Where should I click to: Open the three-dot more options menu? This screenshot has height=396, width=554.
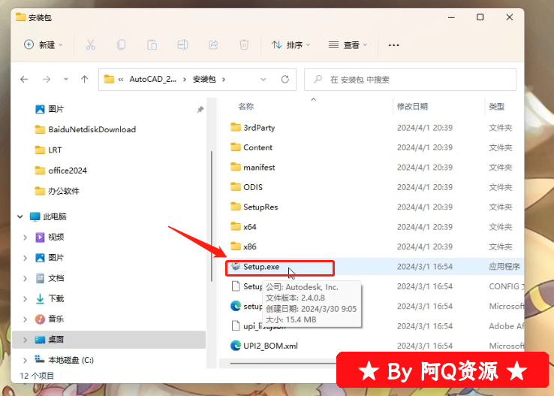pyautogui.click(x=393, y=45)
